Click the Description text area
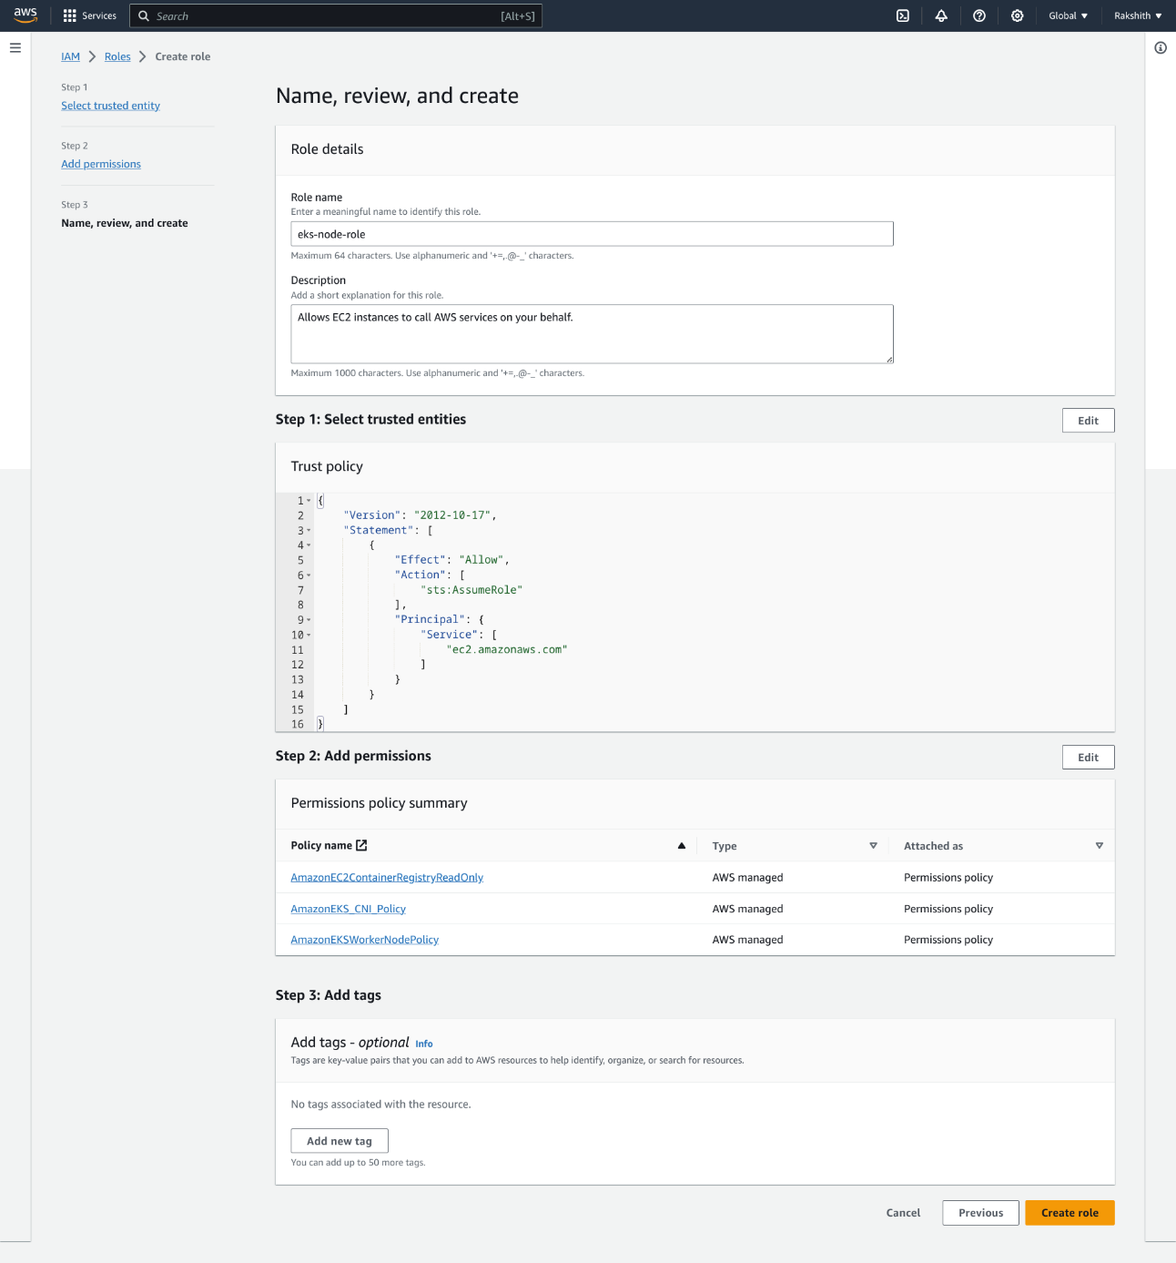Screen dimensions: 1176x1263 click(592, 334)
